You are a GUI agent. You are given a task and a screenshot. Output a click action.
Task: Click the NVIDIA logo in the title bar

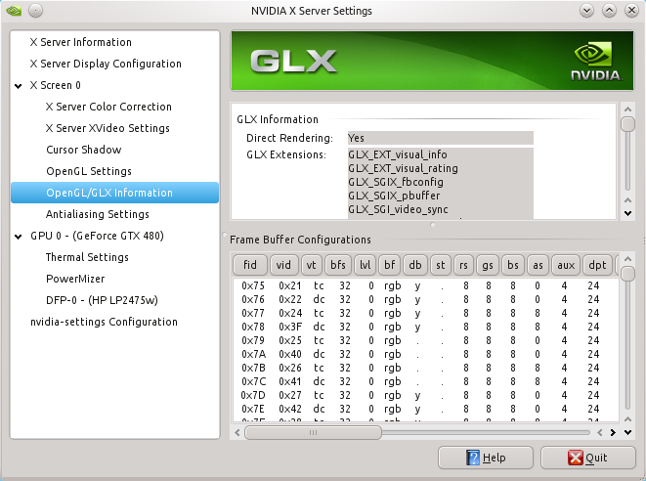coord(14,11)
